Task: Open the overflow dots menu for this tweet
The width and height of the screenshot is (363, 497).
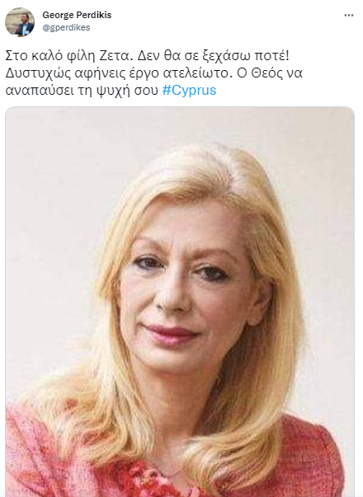Action: coord(349,16)
